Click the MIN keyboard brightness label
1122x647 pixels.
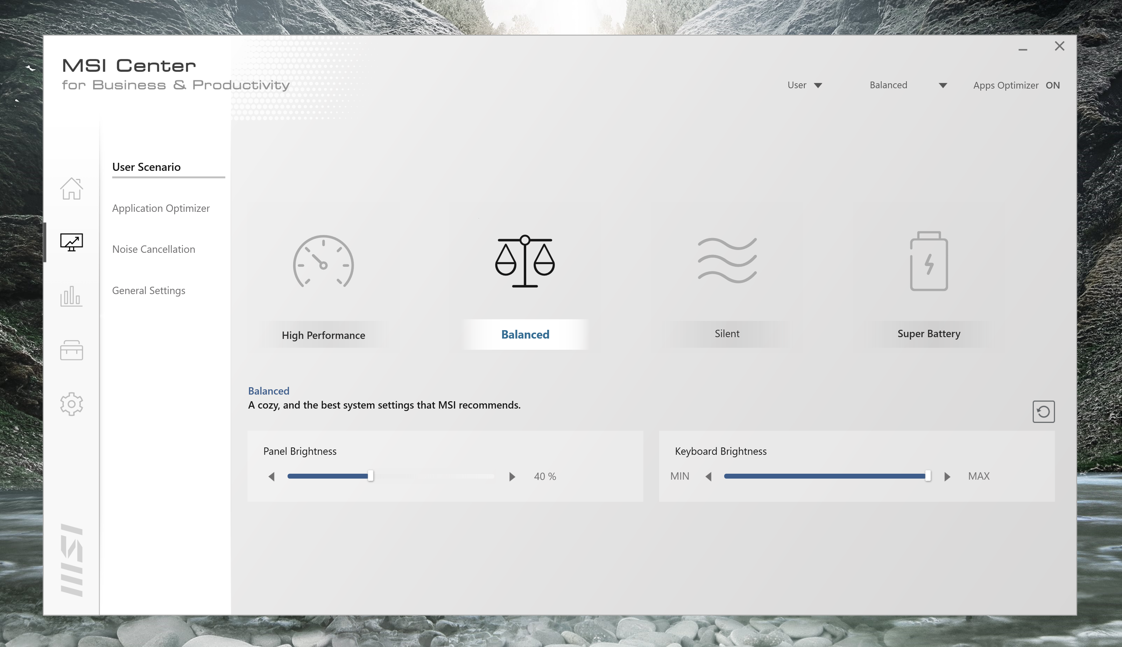click(x=680, y=476)
